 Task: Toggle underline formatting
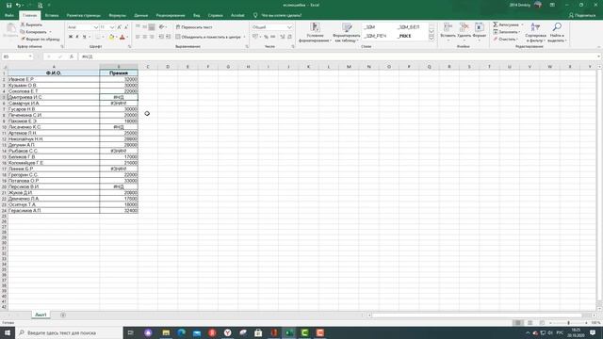84,37
